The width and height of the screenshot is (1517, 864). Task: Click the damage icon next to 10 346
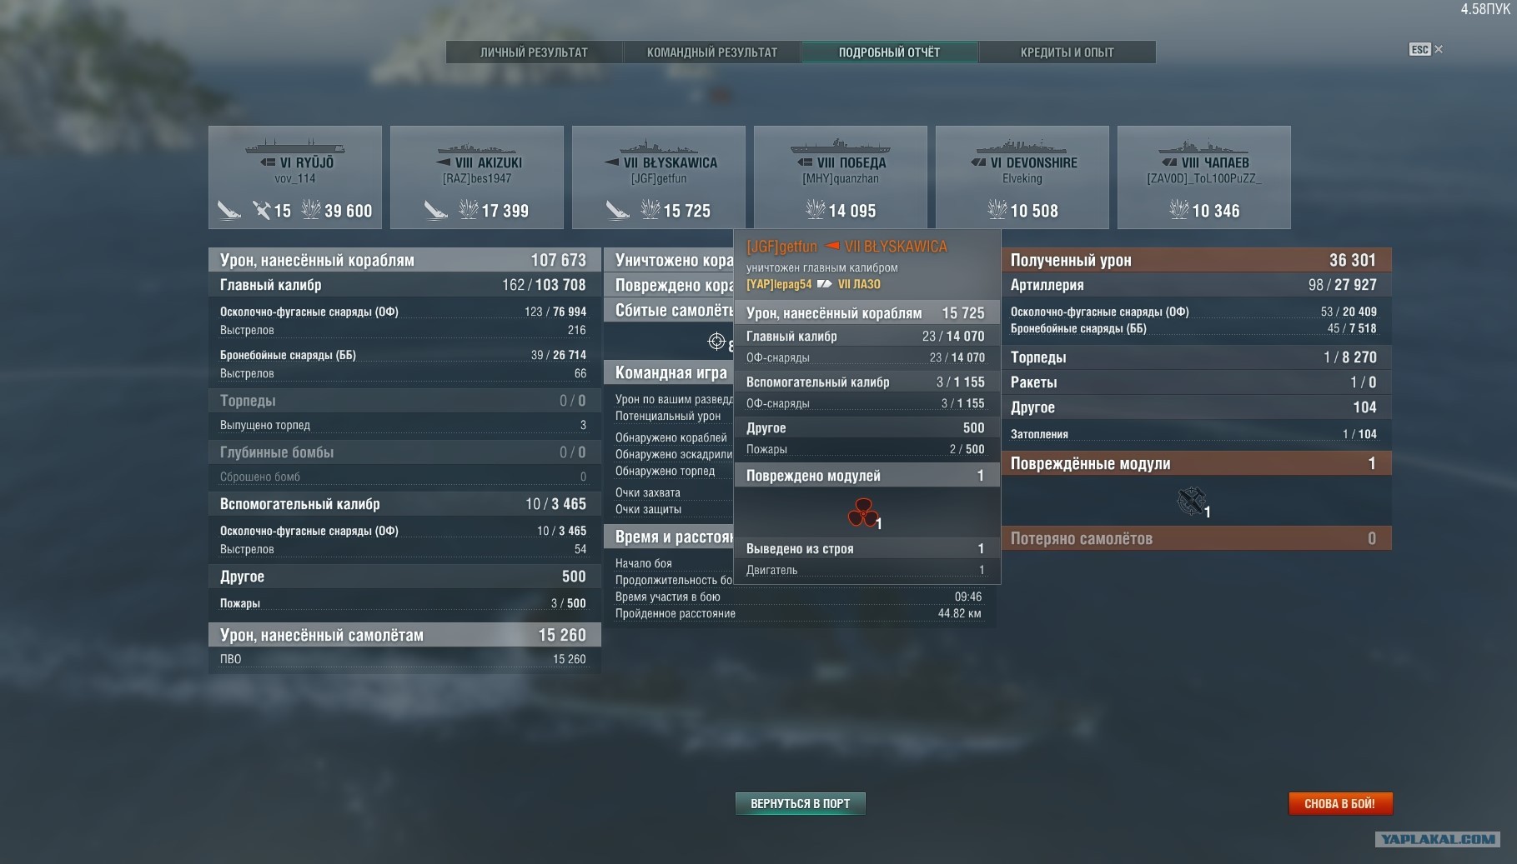(1179, 210)
